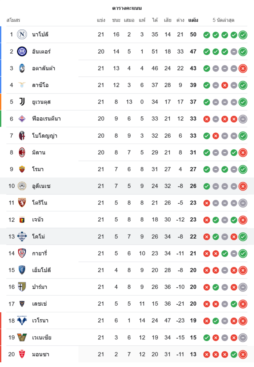Click Fiorentina's latest circled grey draw icon
Image resolution: width=254 pixels, height=367 pixels.
click(x=243, y=119)
